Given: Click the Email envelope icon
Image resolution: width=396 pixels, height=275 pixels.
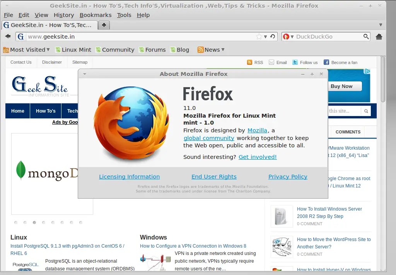Looking at the screenshot, I should point(271,62).
